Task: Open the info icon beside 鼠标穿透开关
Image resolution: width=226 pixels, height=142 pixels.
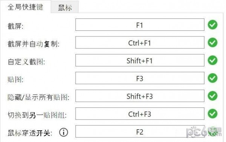Action: click(x=63, y=132)
